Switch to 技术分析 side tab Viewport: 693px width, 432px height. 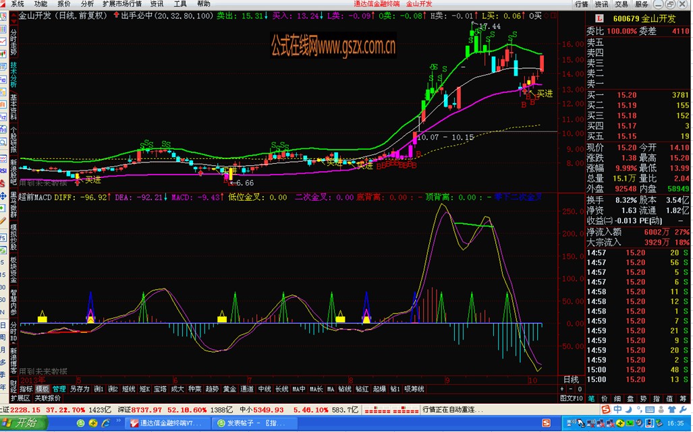[x=13, y=75]
